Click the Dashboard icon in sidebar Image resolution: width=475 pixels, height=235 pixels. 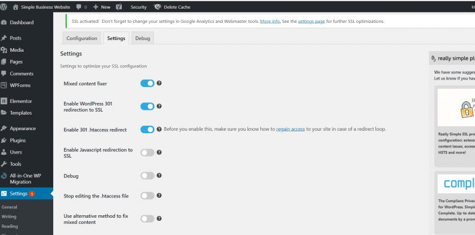coord(4,22)
